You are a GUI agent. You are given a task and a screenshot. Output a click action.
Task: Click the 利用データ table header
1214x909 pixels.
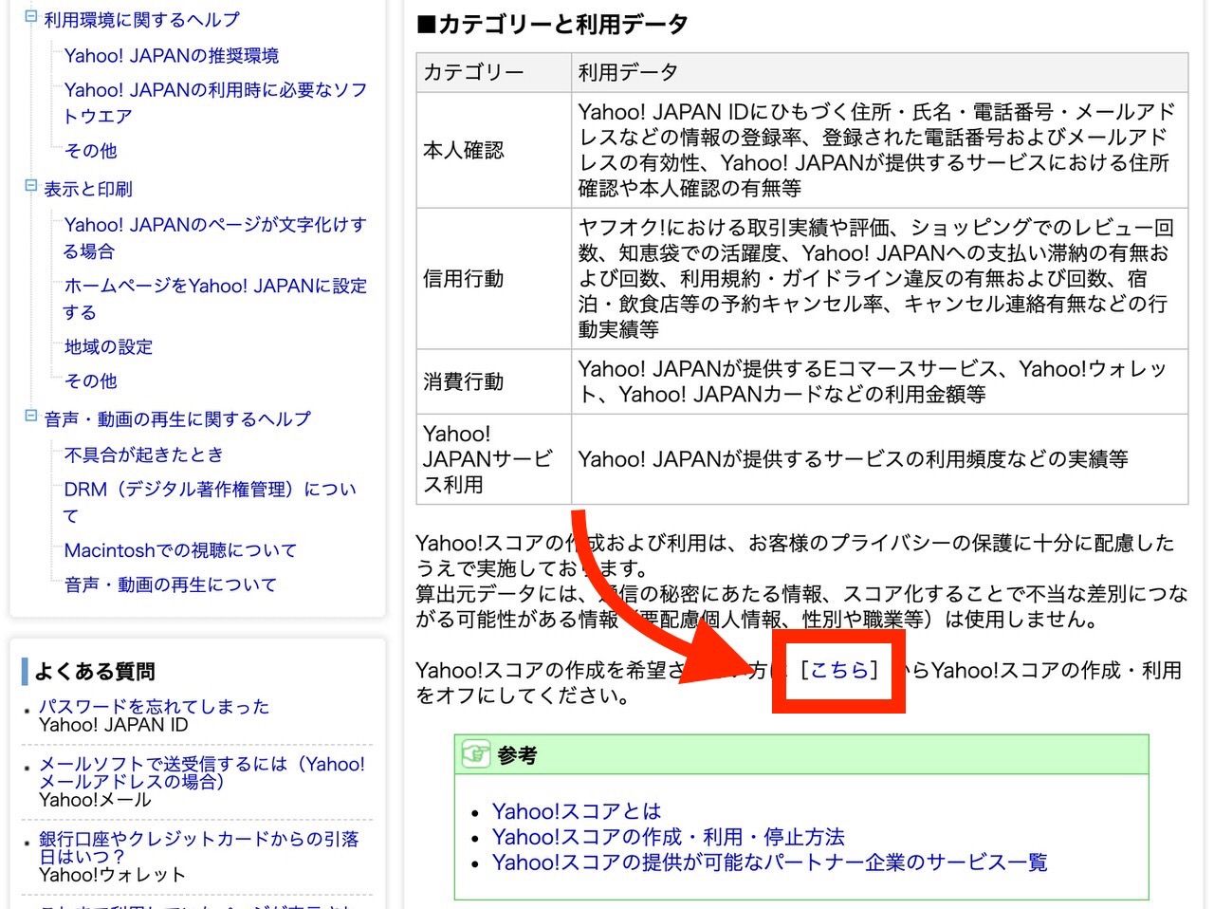coord(880,72)
